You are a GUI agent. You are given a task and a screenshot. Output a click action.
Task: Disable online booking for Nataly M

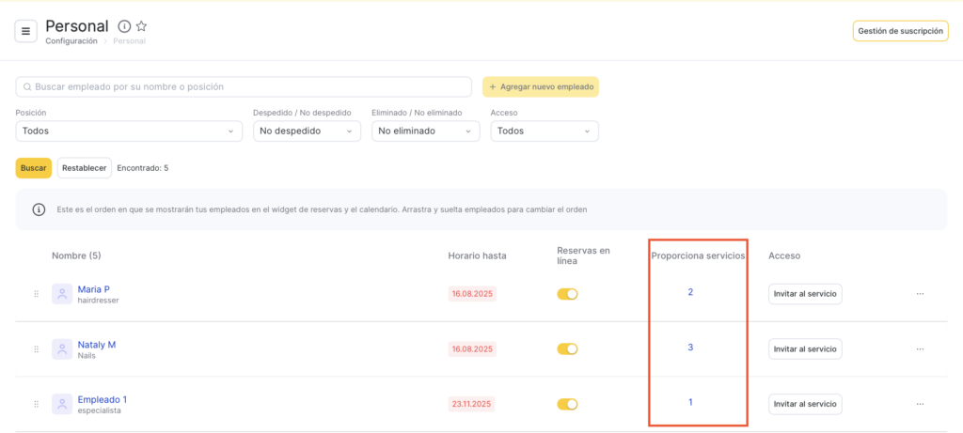567,349
